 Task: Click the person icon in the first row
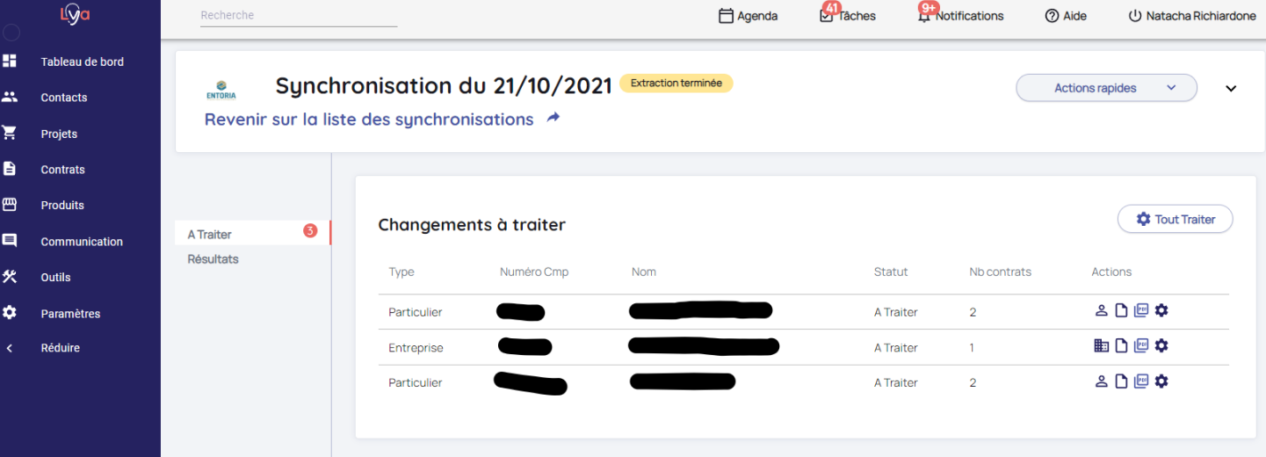click(1101, 310)
